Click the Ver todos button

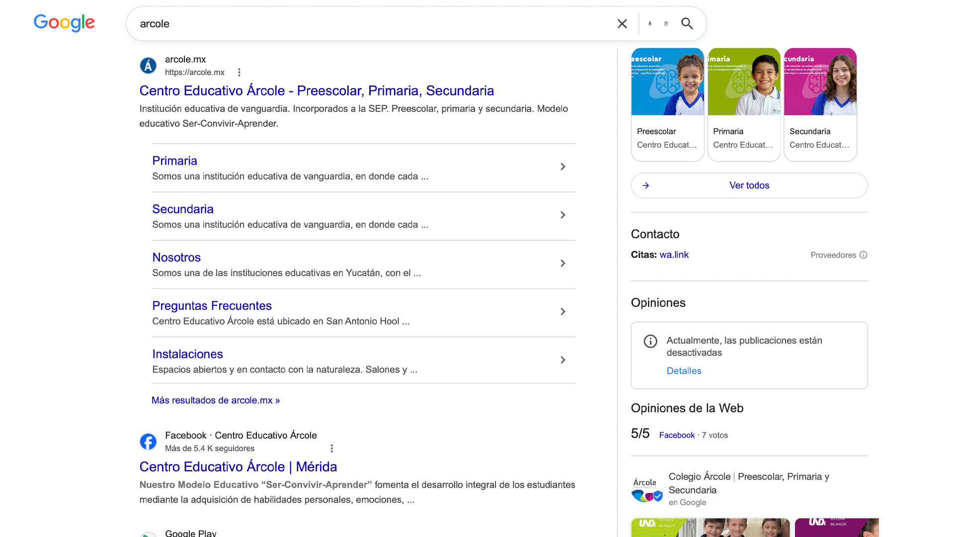coord(749,185)
